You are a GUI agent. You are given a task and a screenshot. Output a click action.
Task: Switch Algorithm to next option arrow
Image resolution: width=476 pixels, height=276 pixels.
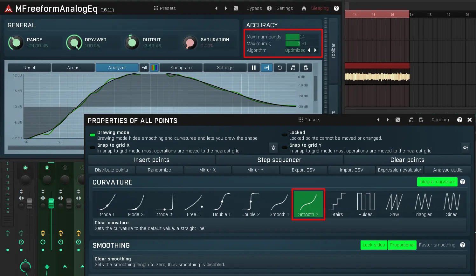315,50
